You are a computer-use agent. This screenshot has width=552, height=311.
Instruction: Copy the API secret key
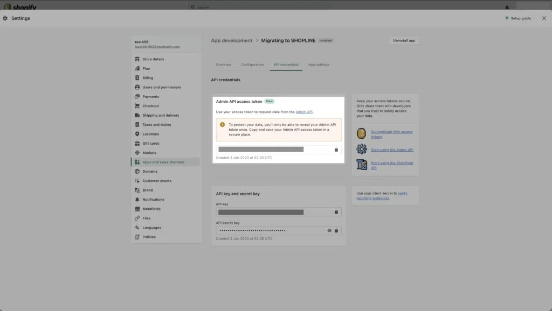pos(336,230)
